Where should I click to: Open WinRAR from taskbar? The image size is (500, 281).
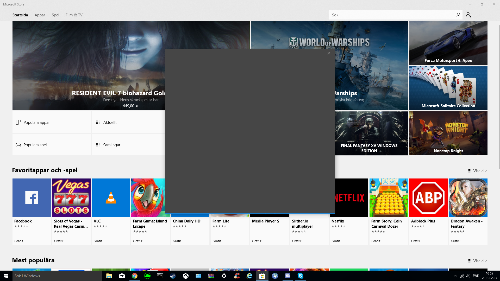pos(211,276)
